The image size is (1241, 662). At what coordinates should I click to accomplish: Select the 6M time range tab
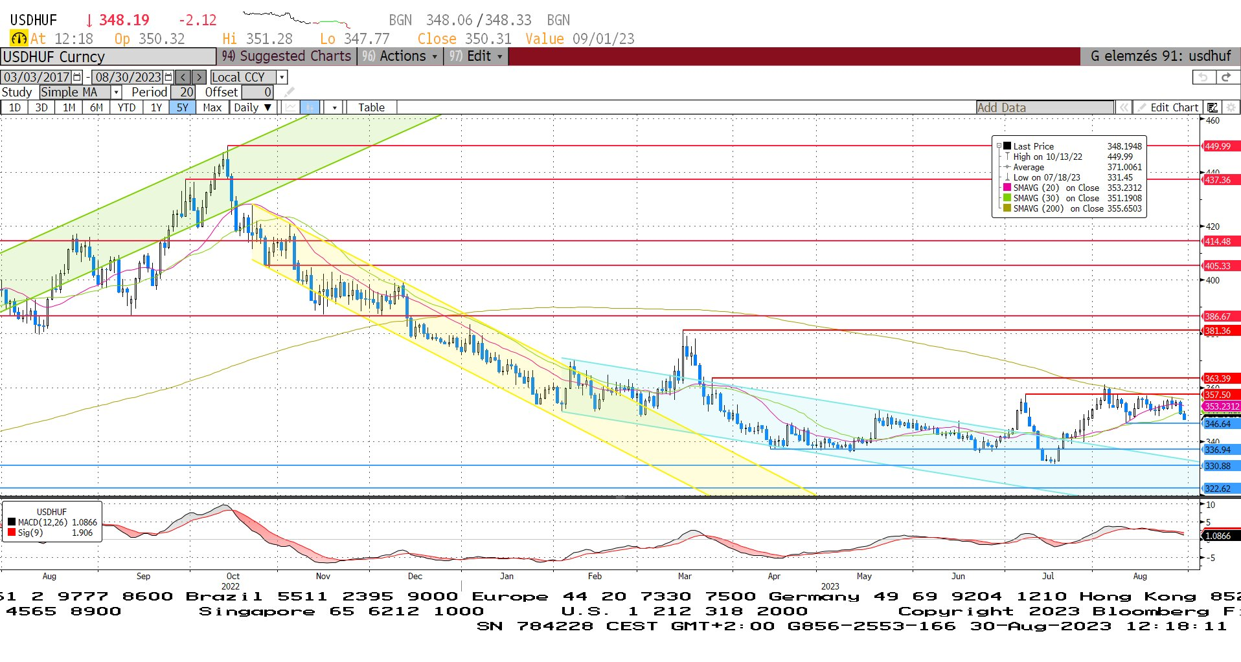tap(96, 107)
